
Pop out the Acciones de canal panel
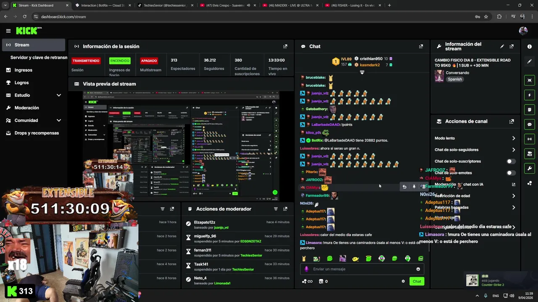(512, 121)
